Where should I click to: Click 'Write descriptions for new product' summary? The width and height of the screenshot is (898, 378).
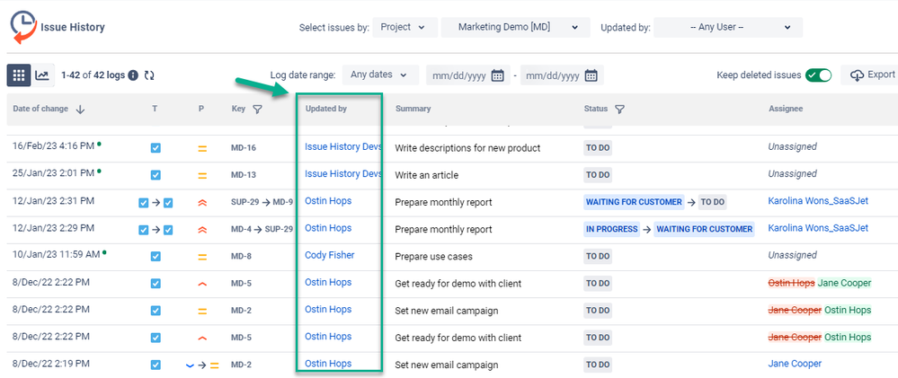tap(467, 148)
